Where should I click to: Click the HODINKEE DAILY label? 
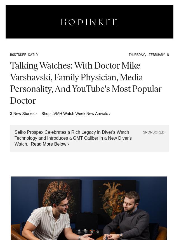24,55
